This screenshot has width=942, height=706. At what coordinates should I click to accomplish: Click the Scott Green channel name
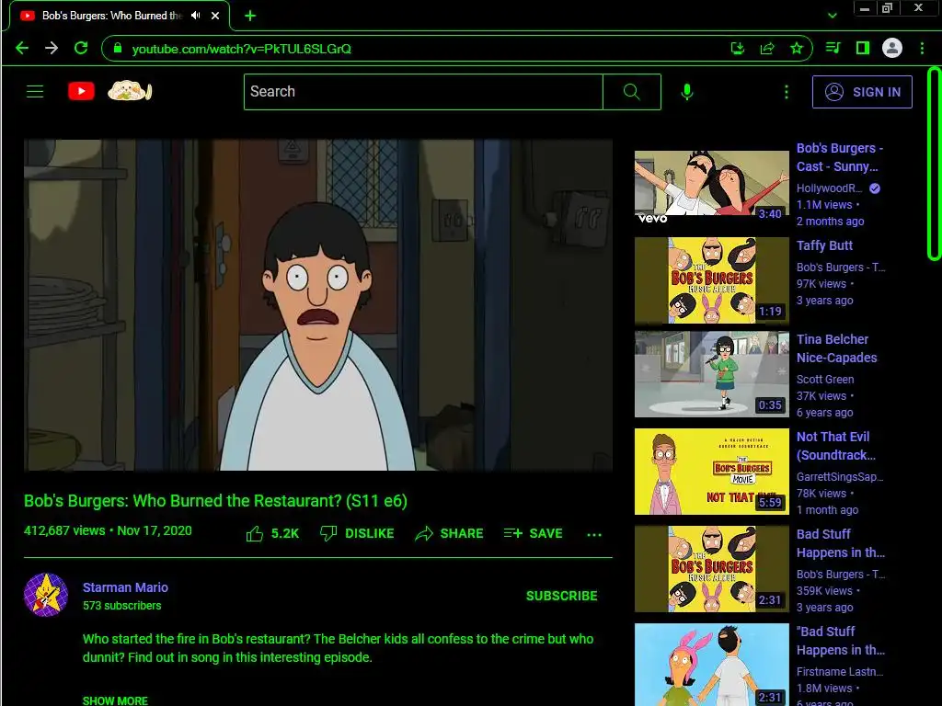825,379
